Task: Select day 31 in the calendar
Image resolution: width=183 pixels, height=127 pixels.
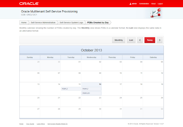Action: tap(112, 112)
